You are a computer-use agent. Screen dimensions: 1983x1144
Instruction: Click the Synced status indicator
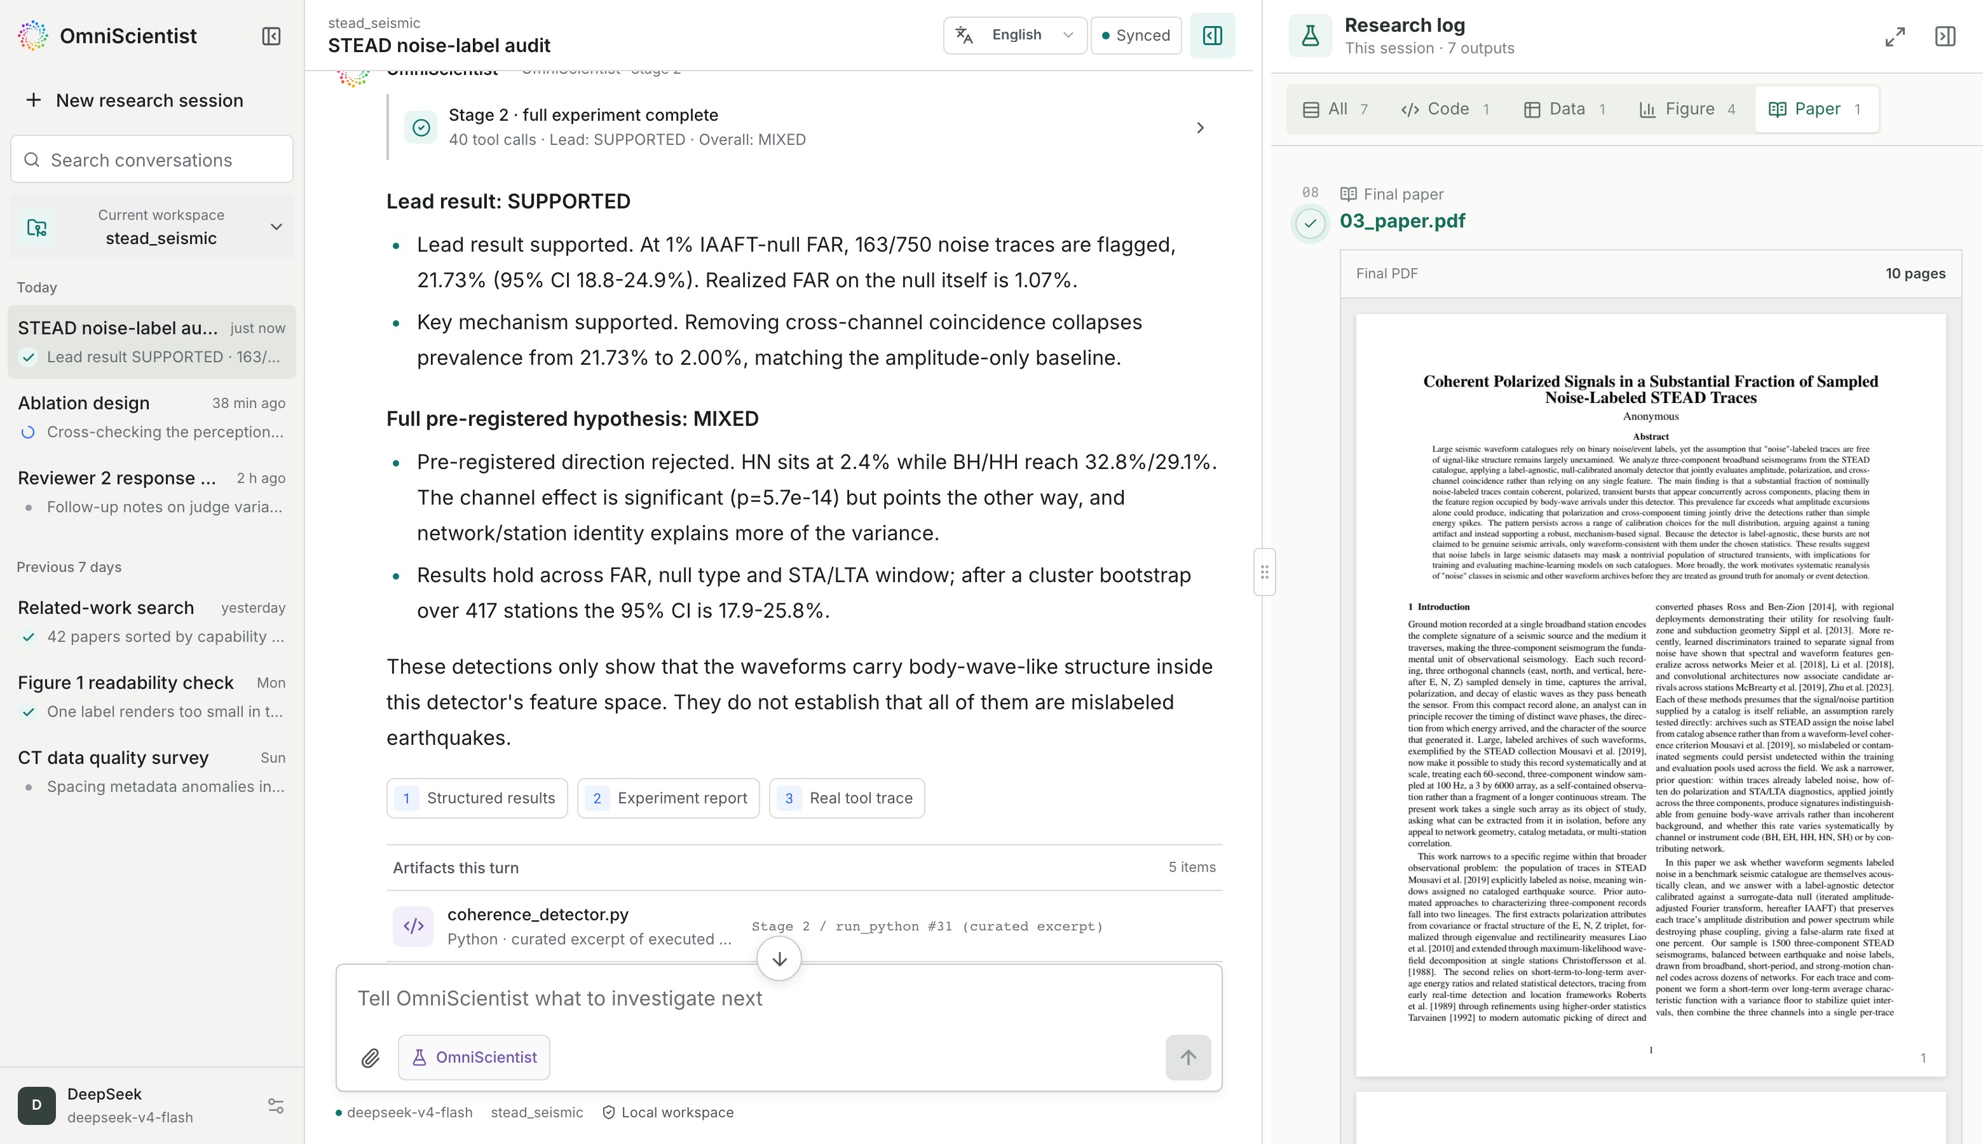[1136, 36]
